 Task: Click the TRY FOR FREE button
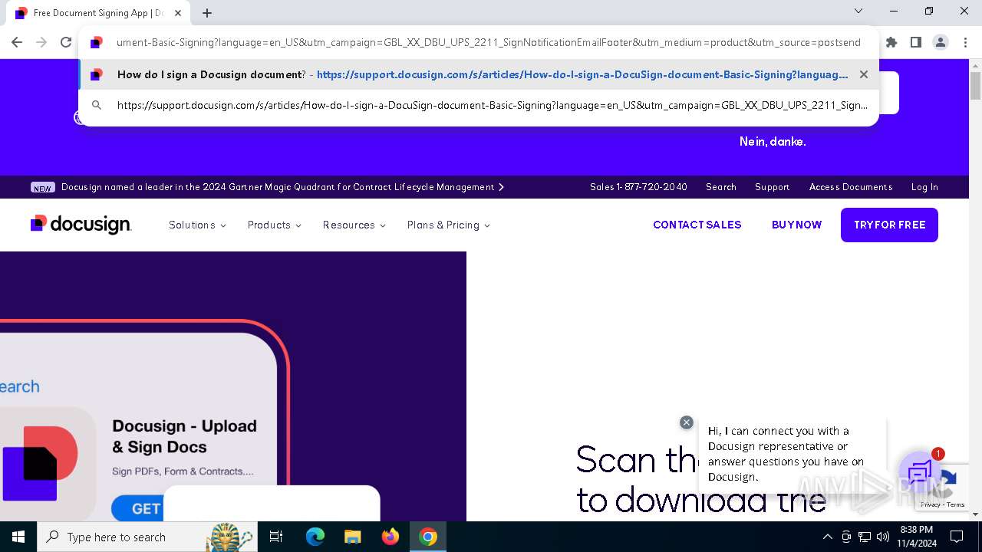pyautogui.click(x=889, y=225)
